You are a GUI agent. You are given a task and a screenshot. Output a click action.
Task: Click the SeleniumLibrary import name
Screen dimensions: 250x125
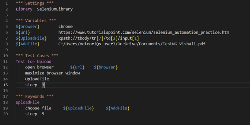pos(55,9)
